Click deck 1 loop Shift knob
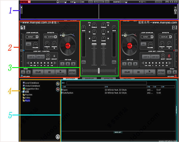 tap(48, 56)
